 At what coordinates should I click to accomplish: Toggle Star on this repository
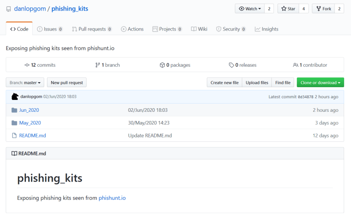click(288, 9)
